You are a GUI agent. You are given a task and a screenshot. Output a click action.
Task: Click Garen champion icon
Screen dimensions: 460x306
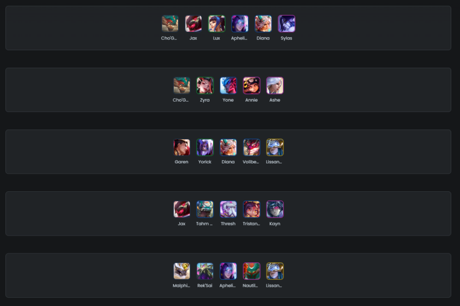click(181, 148)
